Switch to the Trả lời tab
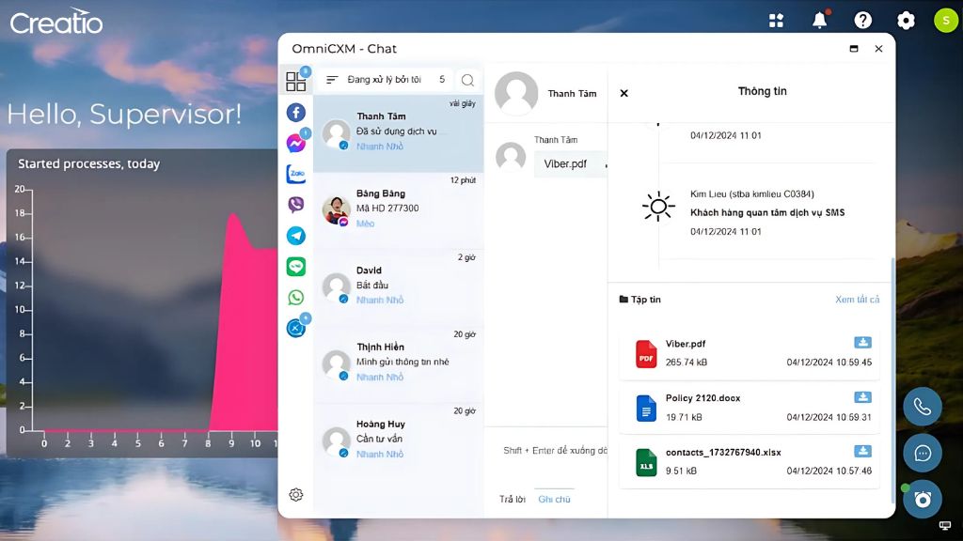The height and width of the screenshot is (541, 963). click(x=513, y=500)
